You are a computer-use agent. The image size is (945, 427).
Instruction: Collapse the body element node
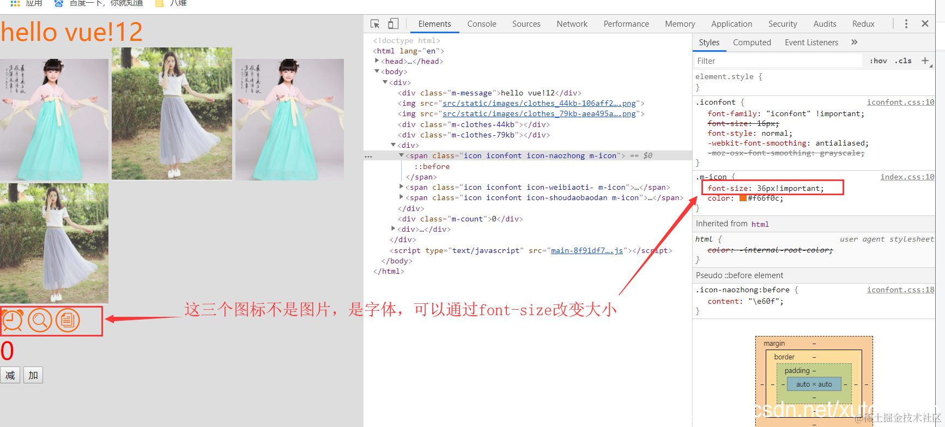(377, 71)
